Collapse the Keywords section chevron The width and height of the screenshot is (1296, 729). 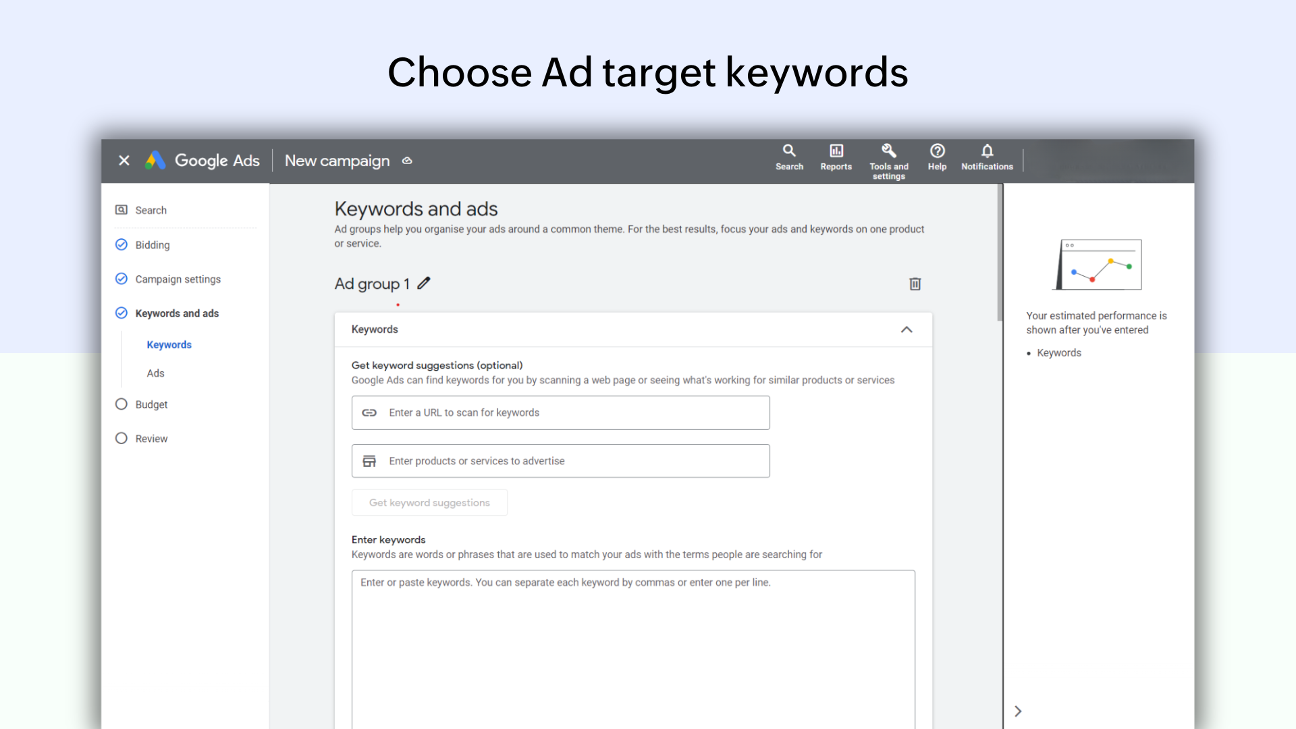pyautogui.click(x=907, y=329)
